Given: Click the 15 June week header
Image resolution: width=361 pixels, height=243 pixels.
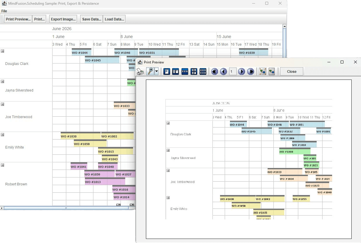Looking at the screenshot, I should click(x=224, y=37).
